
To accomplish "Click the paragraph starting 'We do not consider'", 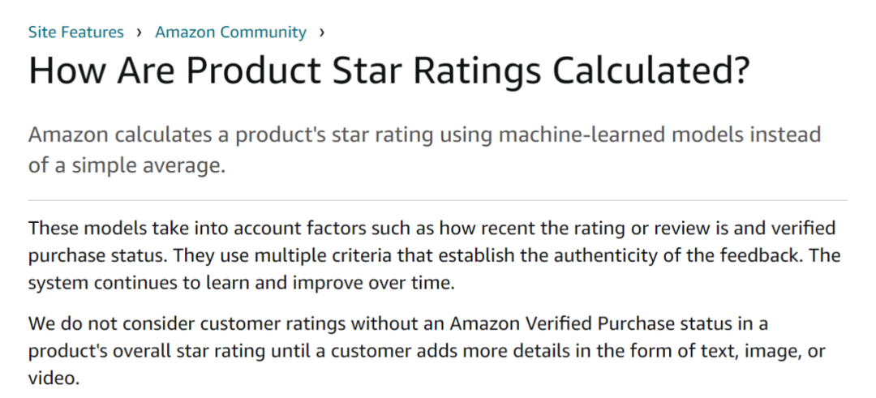I will pos(427,350).
